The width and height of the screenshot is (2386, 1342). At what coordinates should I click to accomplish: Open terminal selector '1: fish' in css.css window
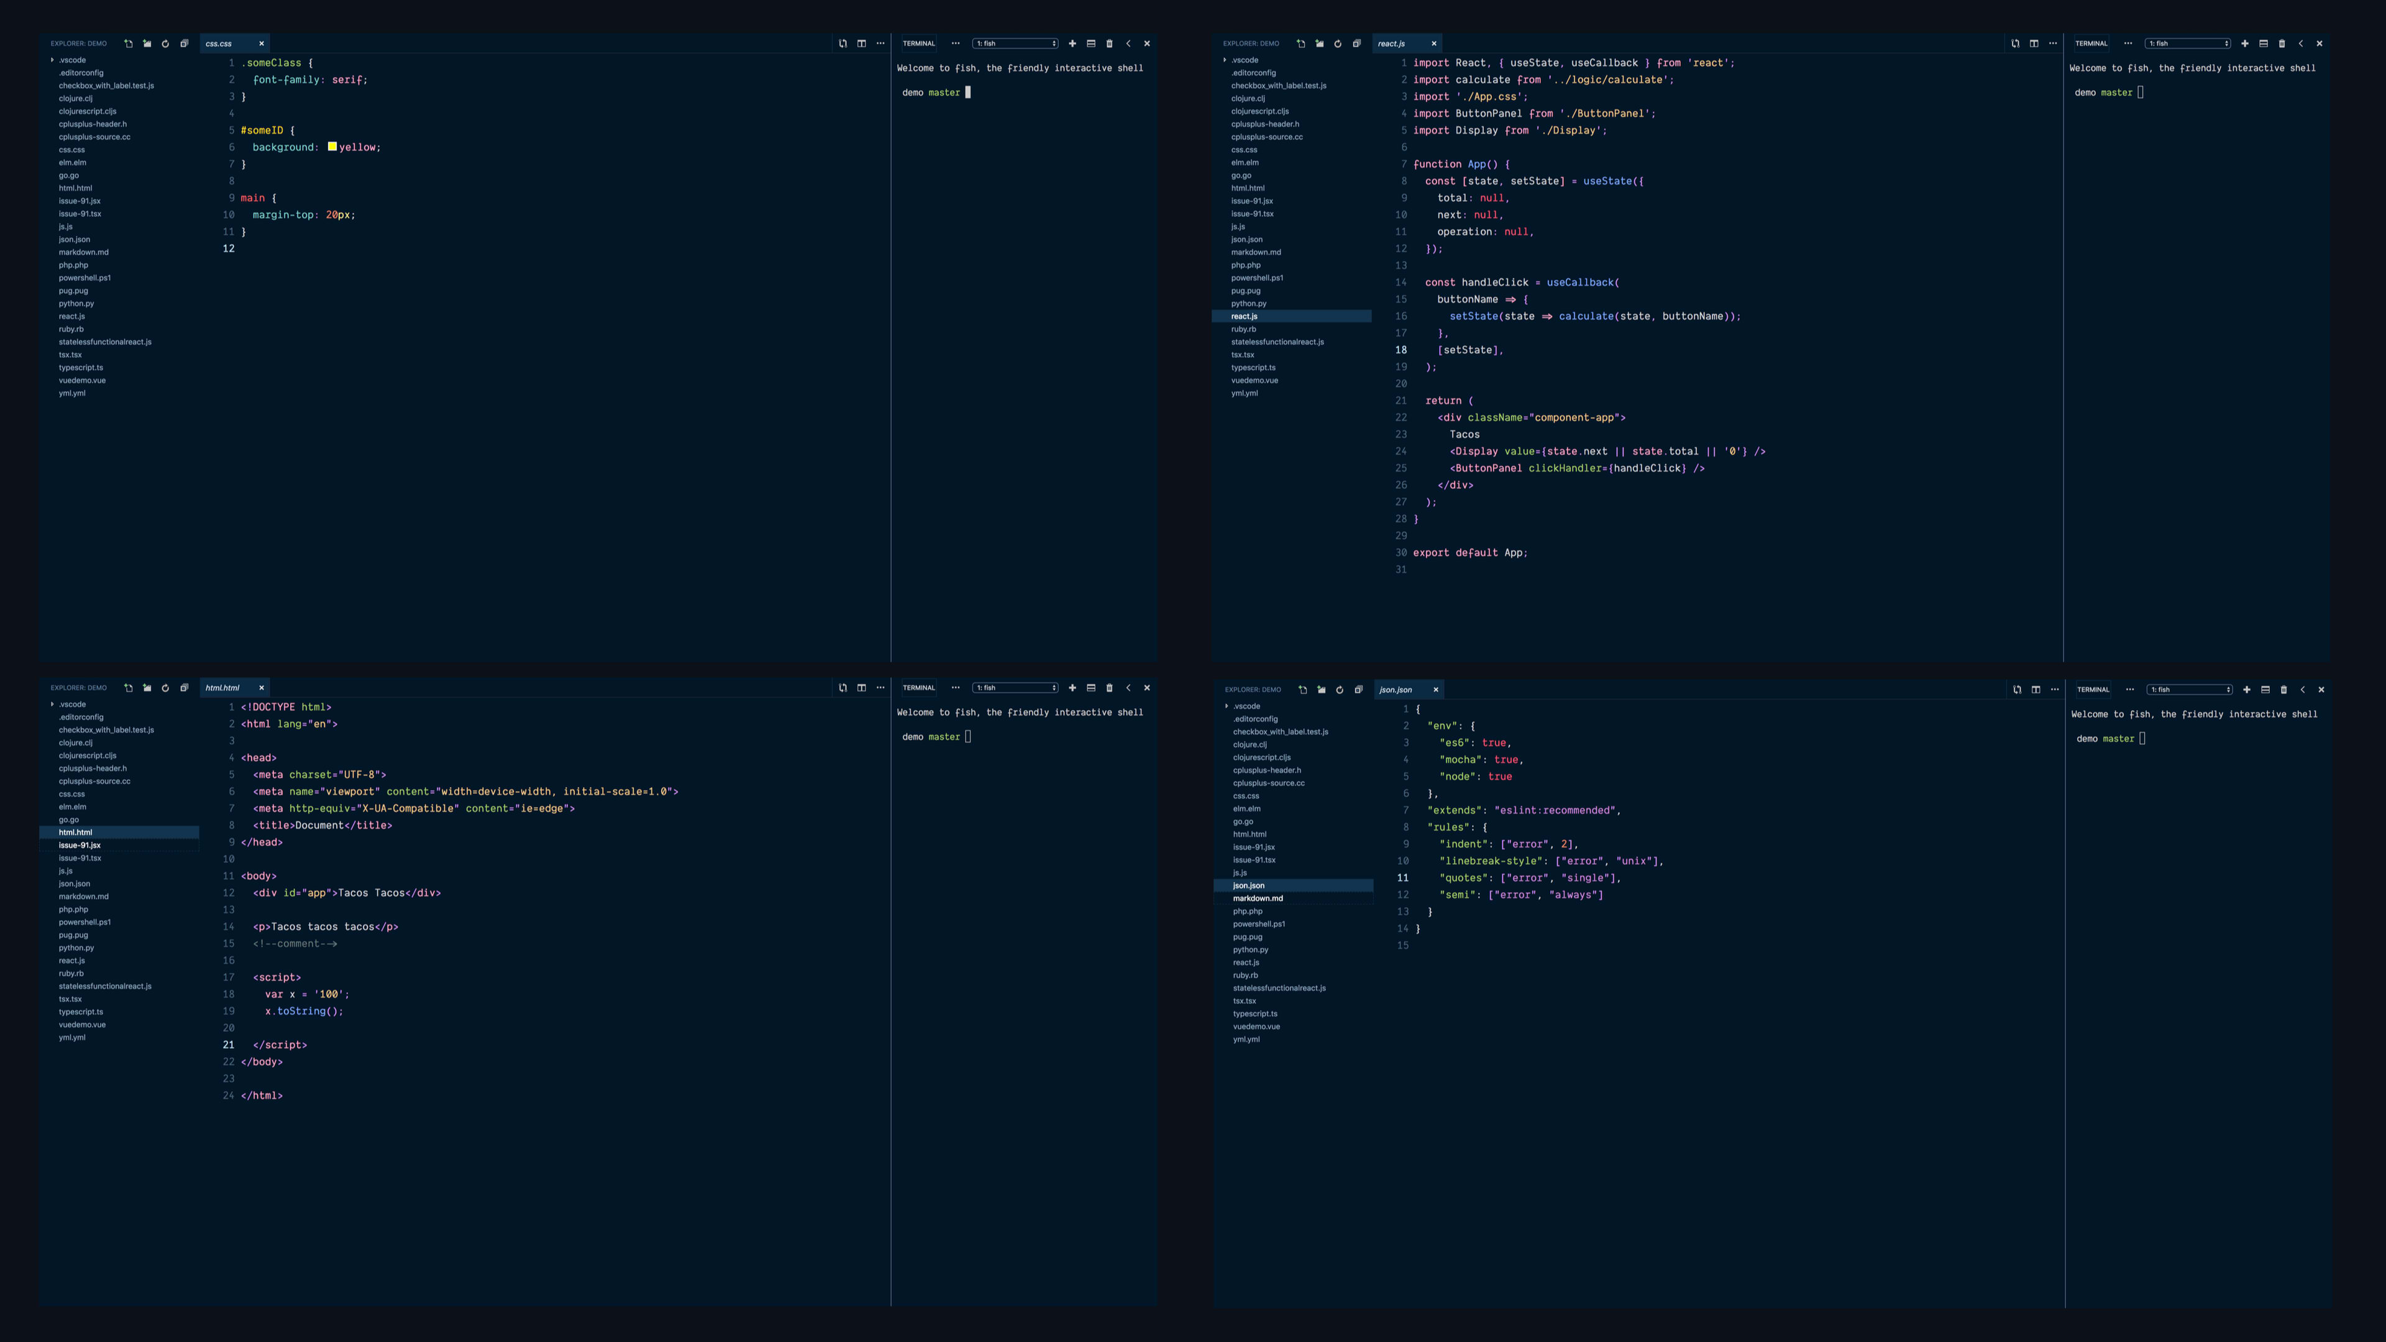coord(1016,43)
